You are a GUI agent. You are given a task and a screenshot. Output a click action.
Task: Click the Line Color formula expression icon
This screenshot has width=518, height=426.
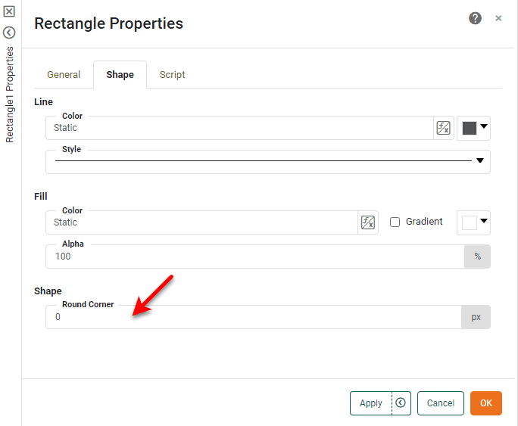pyautogui.click(x=444, y=128)
